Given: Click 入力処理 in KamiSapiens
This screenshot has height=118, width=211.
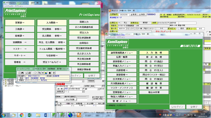Looking at the screenshot, I should tap(154, 53).
